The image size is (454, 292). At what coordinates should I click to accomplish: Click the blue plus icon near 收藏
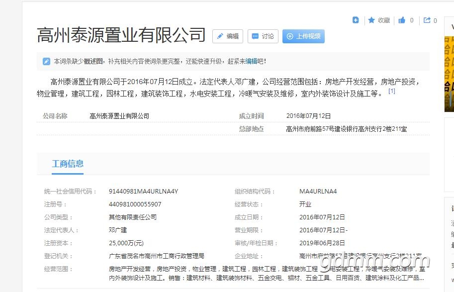click(356, 20)
